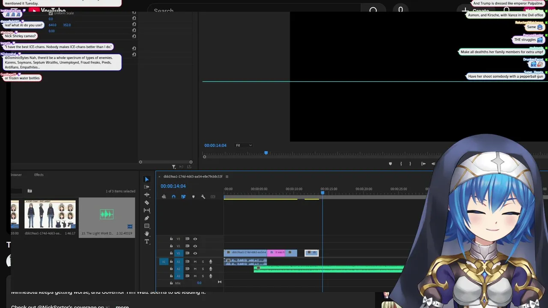Click the Mix track output assignment icon
This screenshot has width=548, height=308.
point(220,282)
